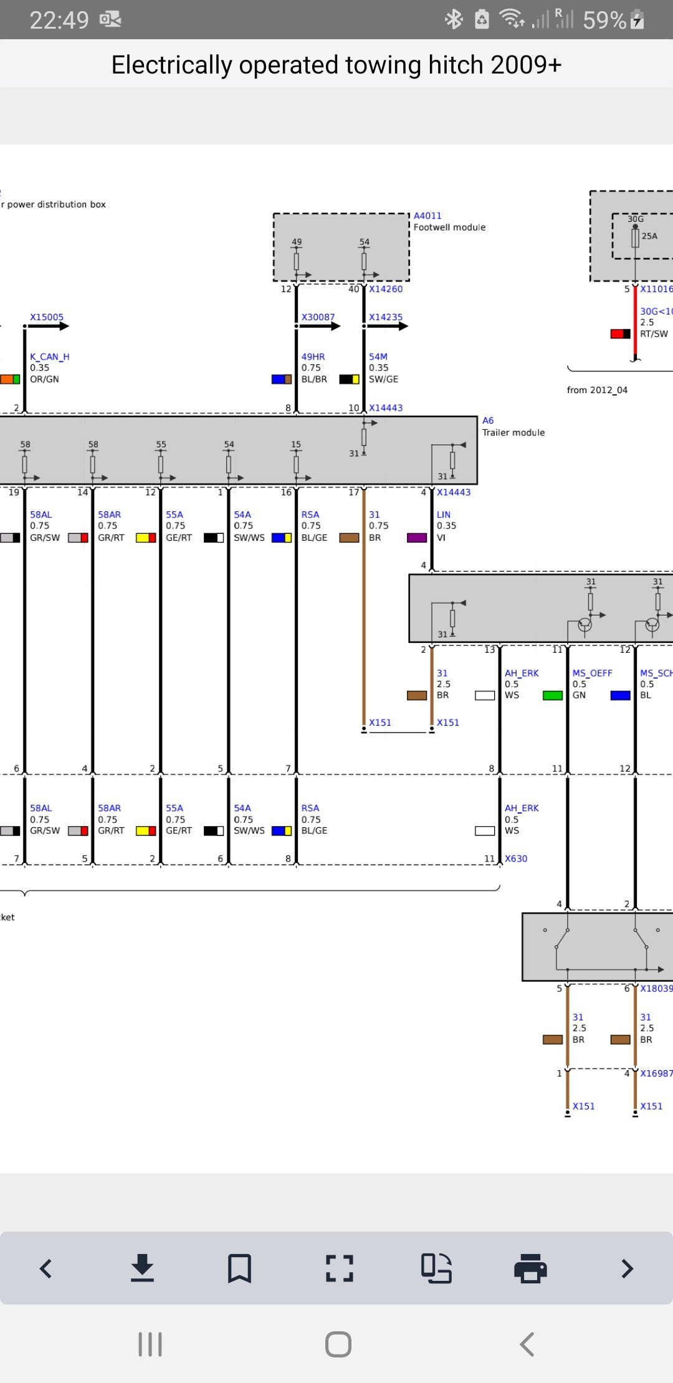Select upper RSA signal label below Trailer module
The height and width of the screenshot is (1383, 673).
[310, 515]
